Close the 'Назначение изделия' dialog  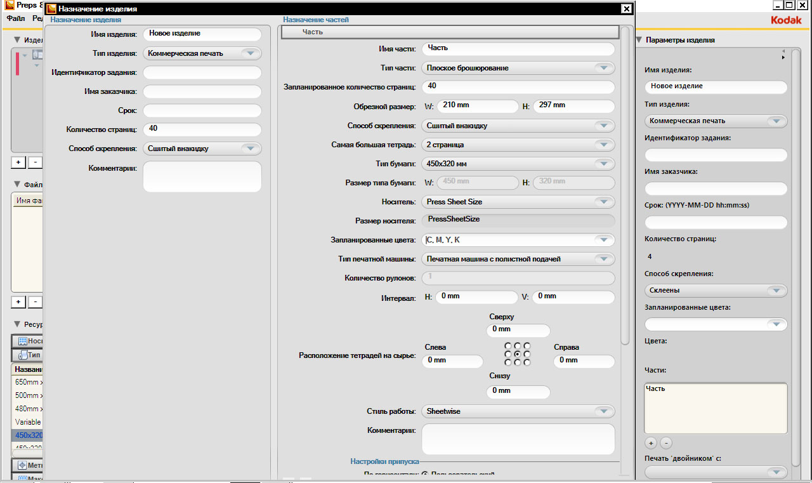pos(626,9)
